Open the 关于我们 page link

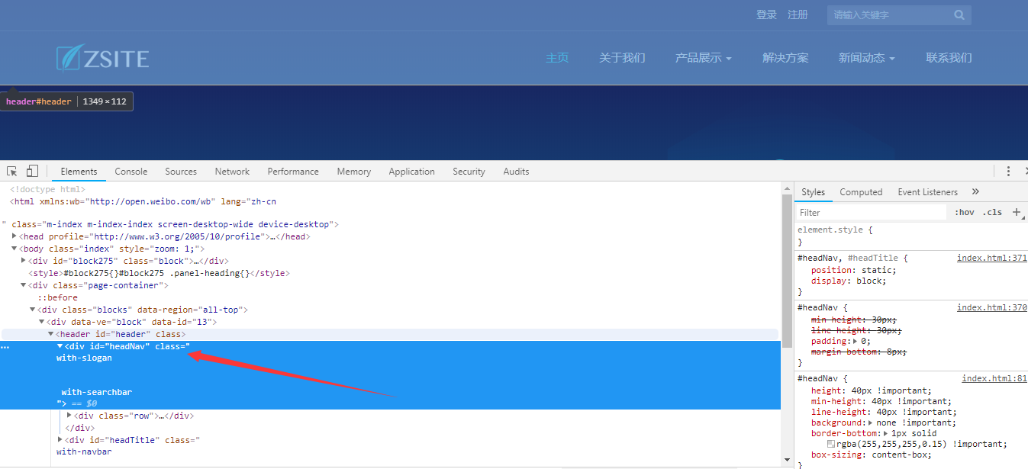622,58
